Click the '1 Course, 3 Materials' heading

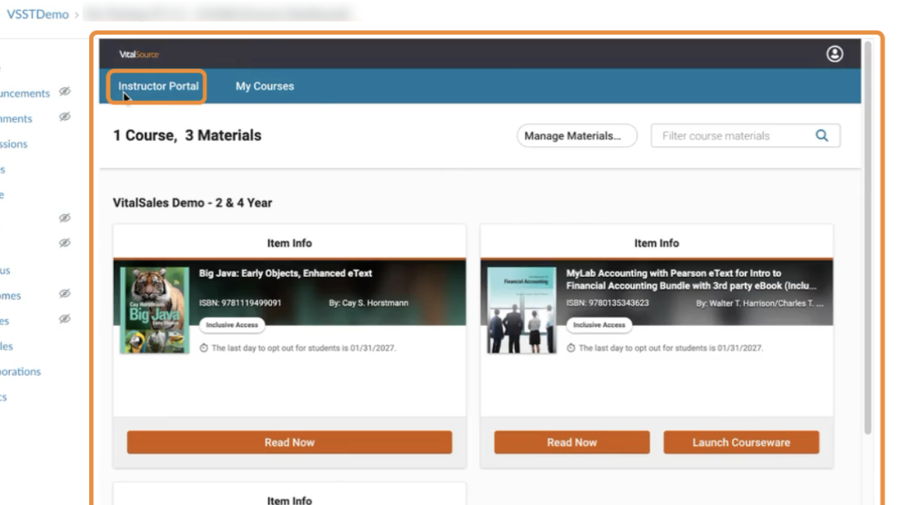click(x=187, y=135)
